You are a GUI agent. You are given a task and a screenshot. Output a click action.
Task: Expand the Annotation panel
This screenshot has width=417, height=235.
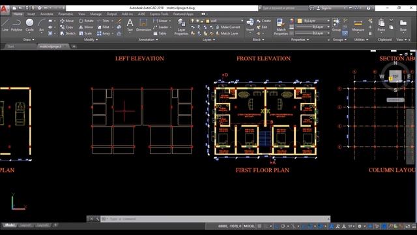(148, 40)
